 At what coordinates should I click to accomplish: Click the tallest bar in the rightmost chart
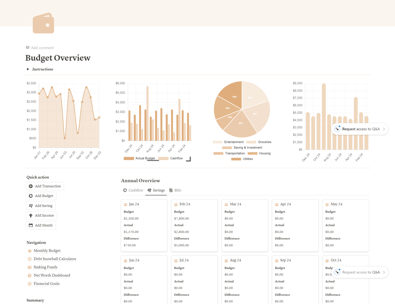click(x=324, y=117)
